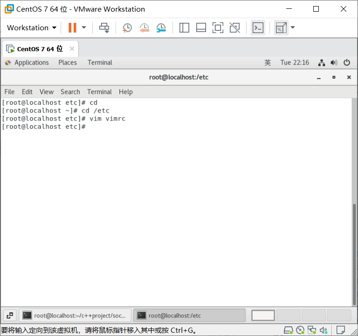Enter full screen mode
Image resolution: width=358 pixels, height=336 pixels.
[218, 28]
